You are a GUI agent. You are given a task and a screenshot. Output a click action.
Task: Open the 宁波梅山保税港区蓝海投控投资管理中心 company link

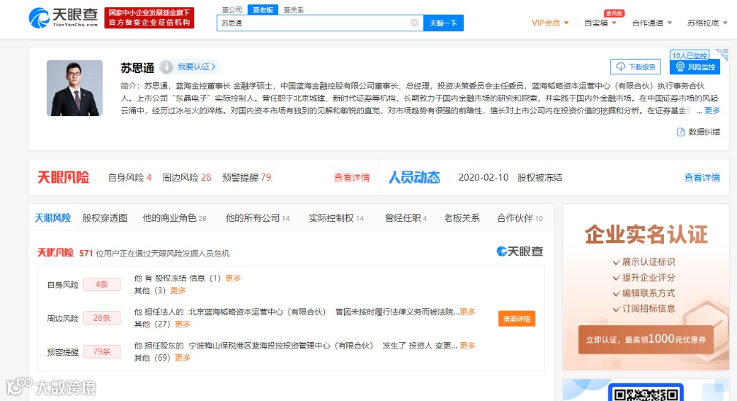(281, 346)
